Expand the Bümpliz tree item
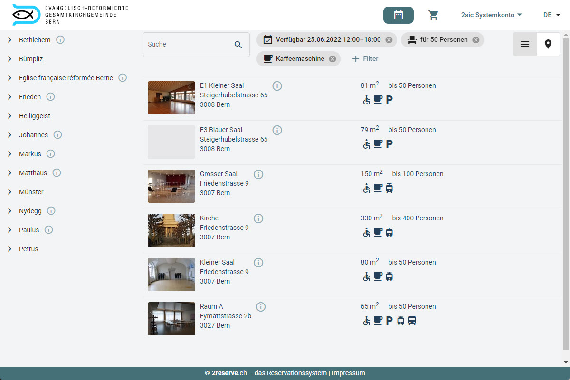Screen dimensions: 570x380 point(9,59)
